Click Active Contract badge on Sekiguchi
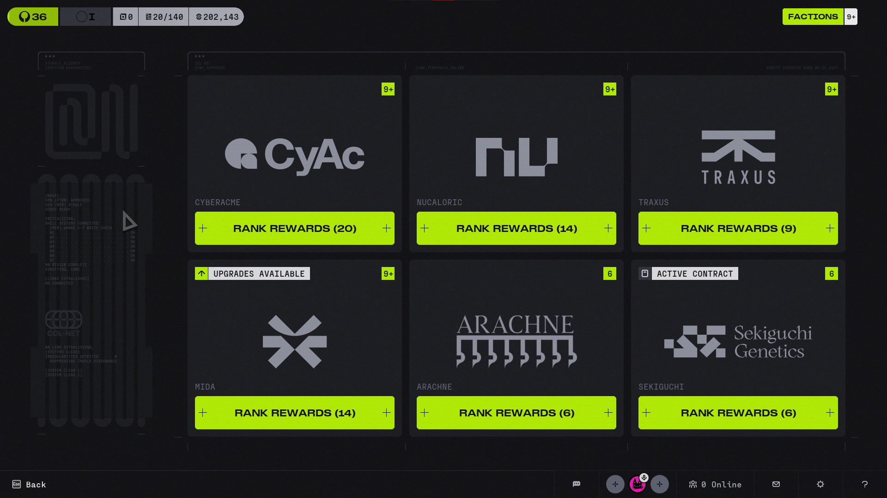Screen dimensions: 887x498 [x=688, y=273]
